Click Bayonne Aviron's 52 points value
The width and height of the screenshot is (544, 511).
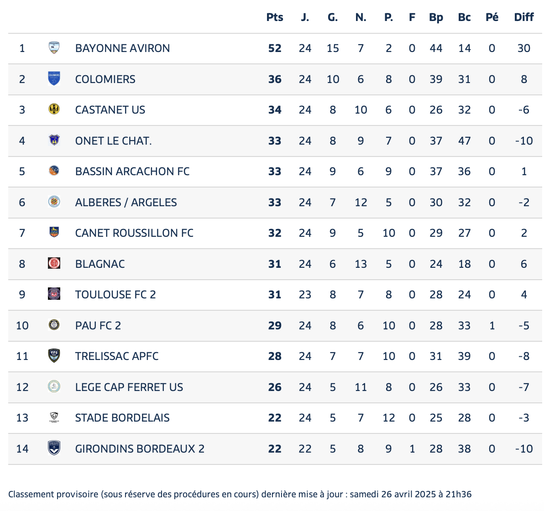[x=275, y=48]
